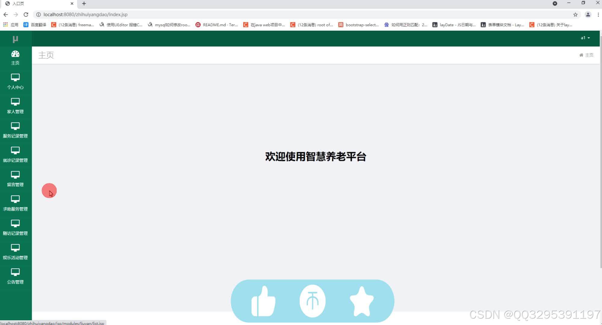Open bootstrap-select bookmark
Image resolution: width=602 pixels, height=325 pixels.
pyautogui.click(x=358, y=25)
